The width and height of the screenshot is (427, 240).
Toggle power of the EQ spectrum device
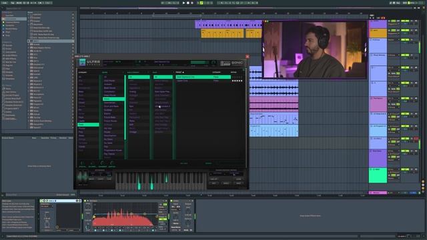(x=85, y=201)
